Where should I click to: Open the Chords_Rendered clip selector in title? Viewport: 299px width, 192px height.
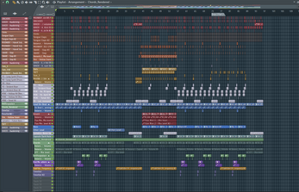100,2
